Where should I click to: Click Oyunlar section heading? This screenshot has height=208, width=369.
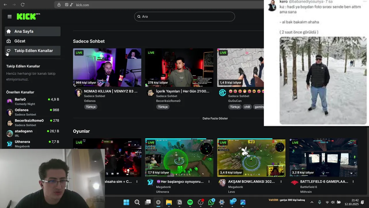tap(81, 131)
